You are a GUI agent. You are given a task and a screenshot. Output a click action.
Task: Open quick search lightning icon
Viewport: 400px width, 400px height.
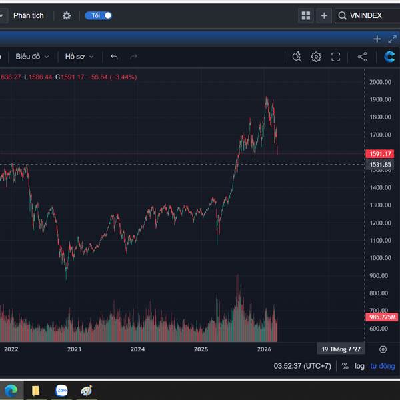(297, 57)
